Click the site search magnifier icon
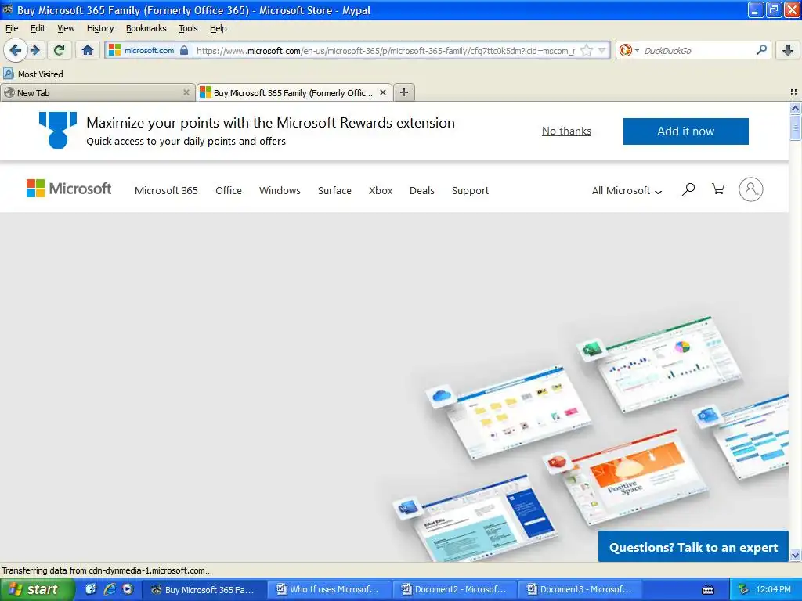Viewport: 802px width, 601px height. tap(688, 189)
